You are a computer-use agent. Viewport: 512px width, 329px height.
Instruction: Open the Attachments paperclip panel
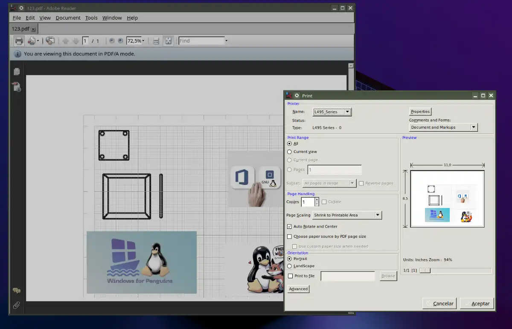[17, 305]
